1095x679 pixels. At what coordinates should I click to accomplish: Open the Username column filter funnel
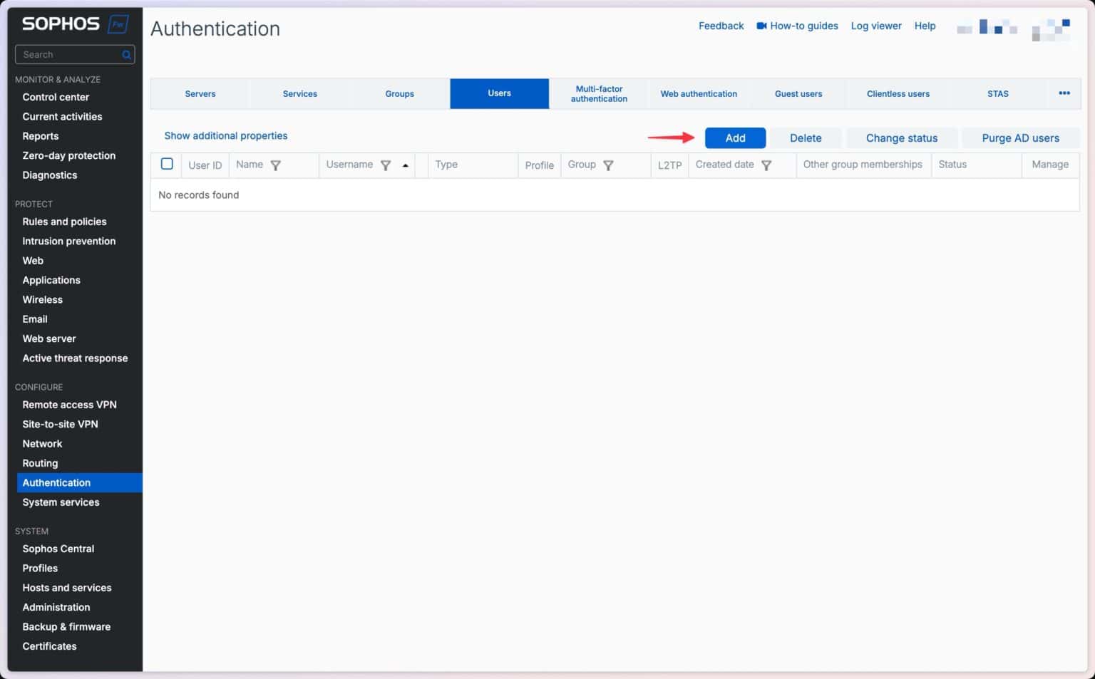[386, 165]
